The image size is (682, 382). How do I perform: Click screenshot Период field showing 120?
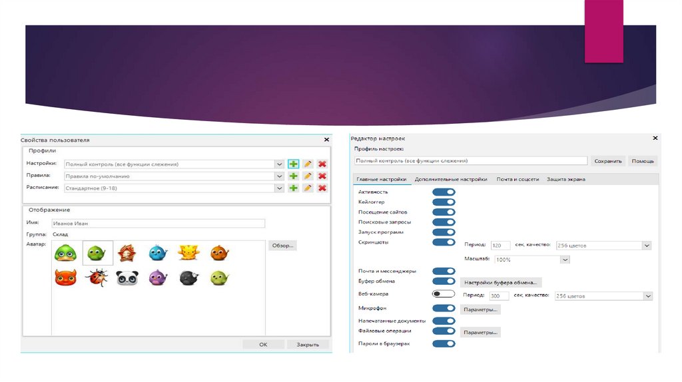(500, 246)
